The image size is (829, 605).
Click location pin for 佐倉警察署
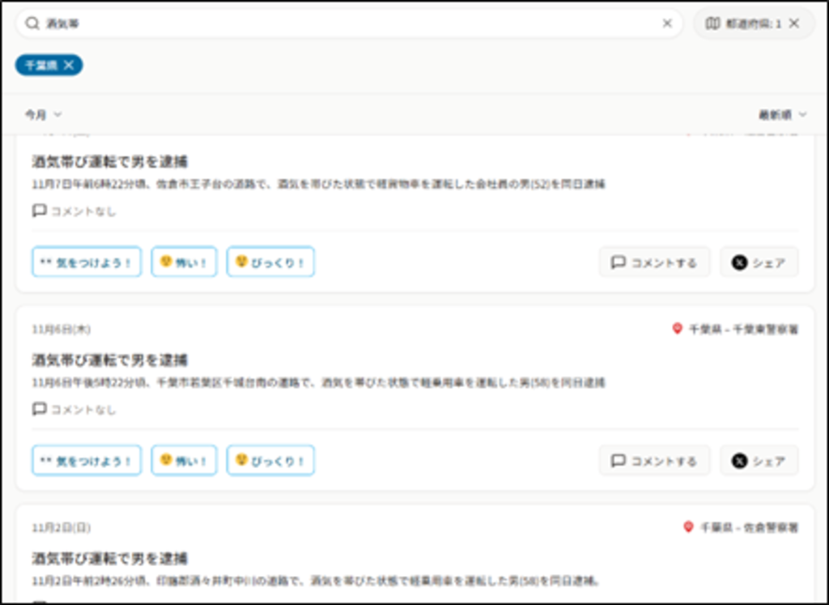[688, 527]
